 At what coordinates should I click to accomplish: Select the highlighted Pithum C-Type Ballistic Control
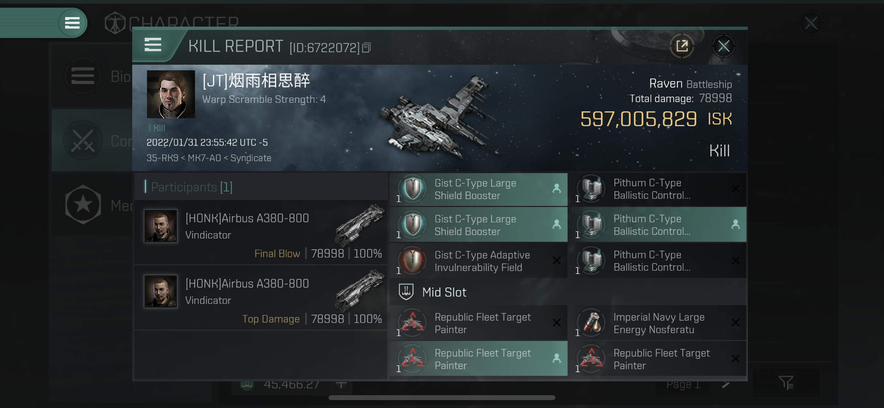pyautogui.click(x=657, y=225)
